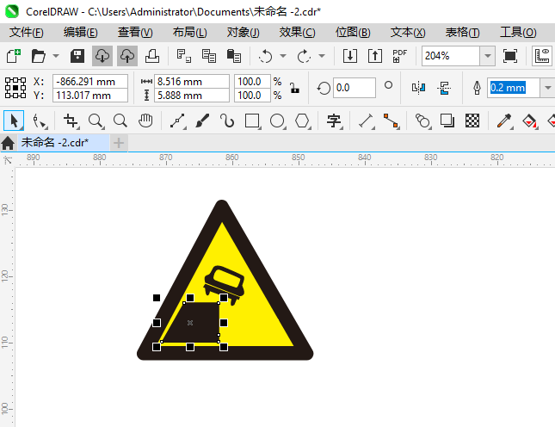Expand the outline width dropdown
The height and width of the screenshot is (427, 555).
[x=547, y=88]
